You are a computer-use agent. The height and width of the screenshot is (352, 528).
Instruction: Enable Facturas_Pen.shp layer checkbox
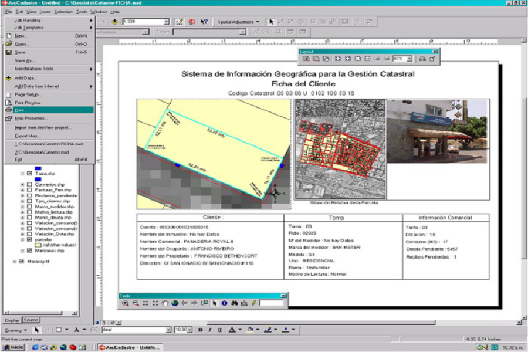[x=29, y=190]
